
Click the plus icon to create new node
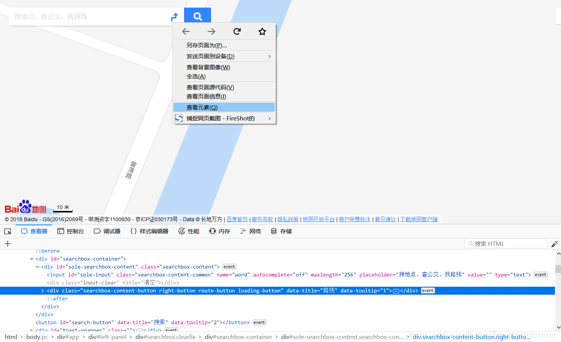click(x=8, y=244)
